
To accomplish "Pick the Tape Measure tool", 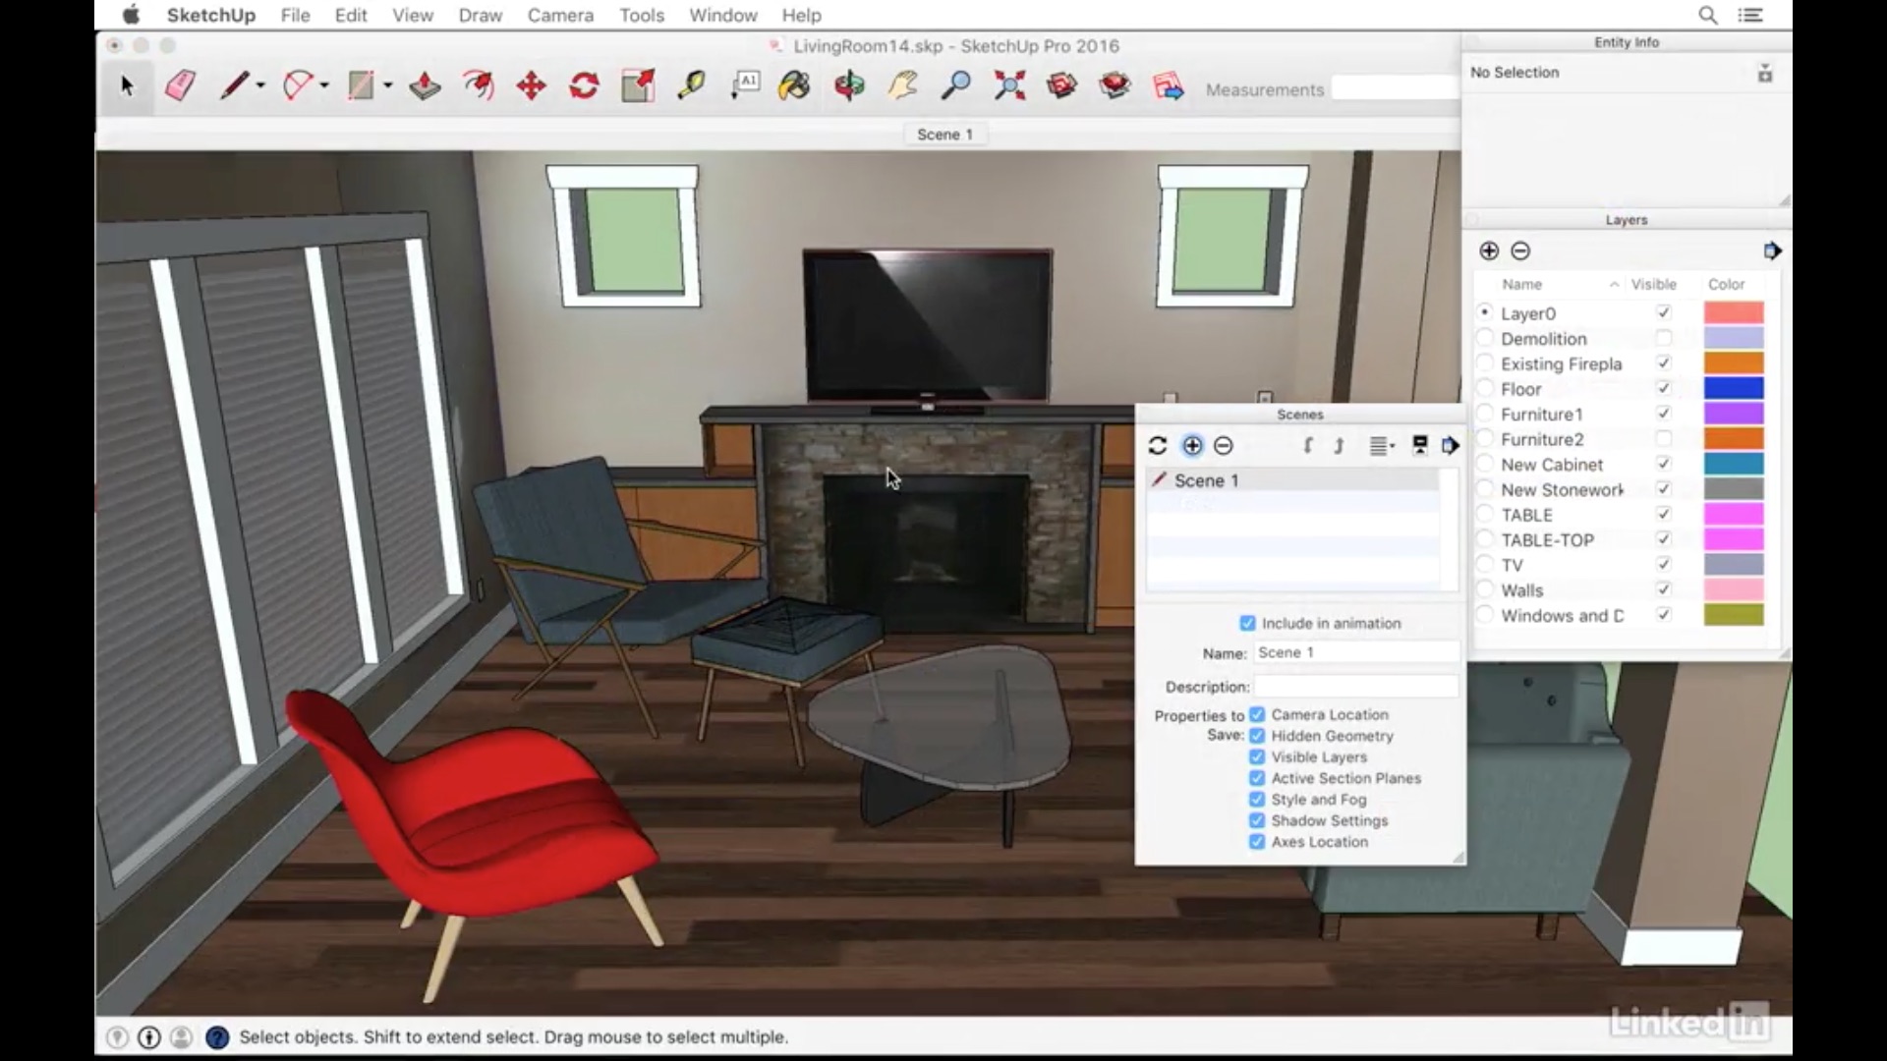I will [691, 86].
